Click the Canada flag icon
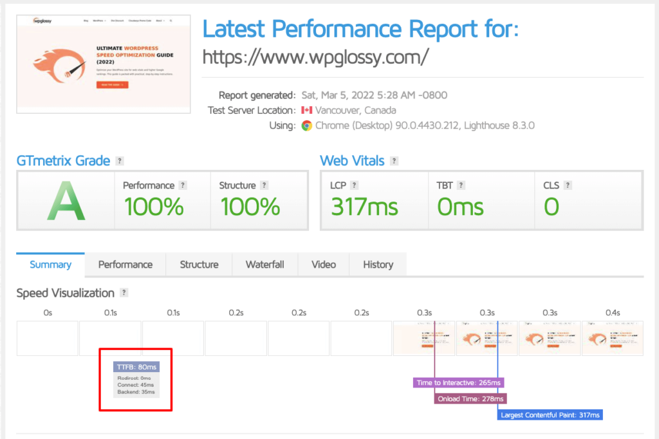 point(307,110)
